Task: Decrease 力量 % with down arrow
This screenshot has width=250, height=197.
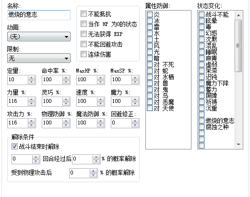Action: (31, 103)
